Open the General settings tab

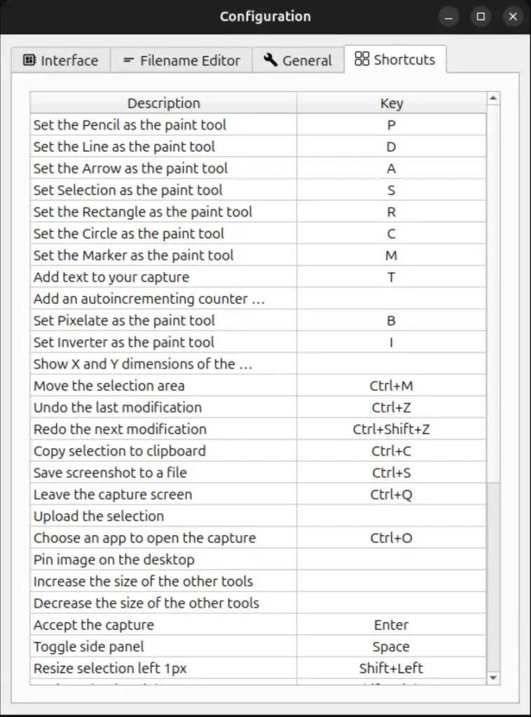click(x=298, y=61)
